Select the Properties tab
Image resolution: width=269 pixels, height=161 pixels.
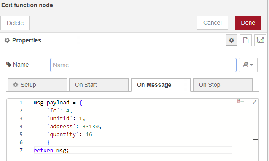pyautogui.click(x=42, y=41)
